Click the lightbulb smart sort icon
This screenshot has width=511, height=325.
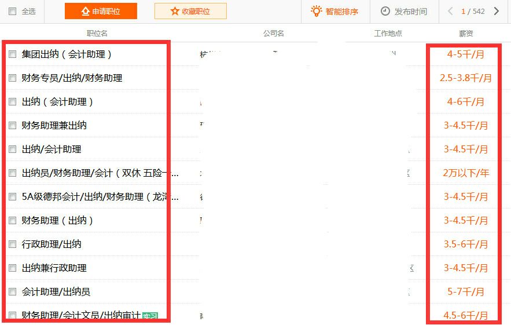[x=316, y=11]
